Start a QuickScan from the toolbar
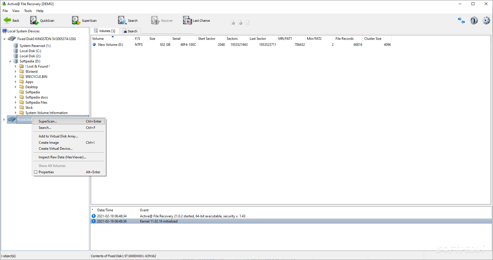 click(x=42, y=20)
